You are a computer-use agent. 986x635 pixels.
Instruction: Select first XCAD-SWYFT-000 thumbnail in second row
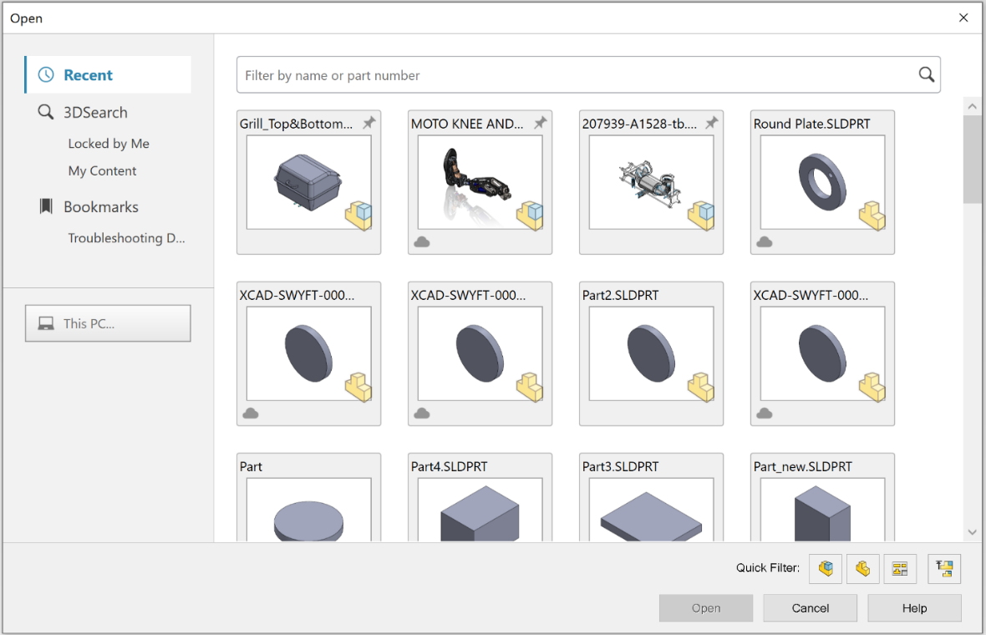[x=309, y=353]
